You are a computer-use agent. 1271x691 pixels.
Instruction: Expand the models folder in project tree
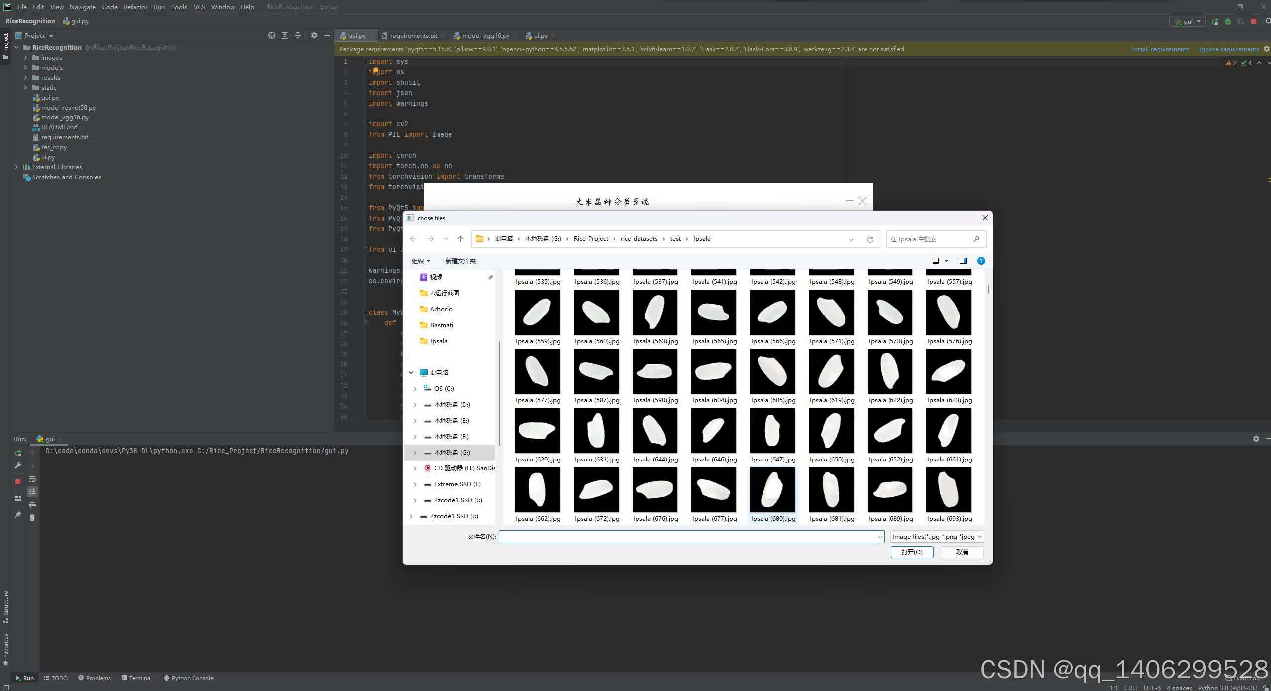(x=26, y=68)
